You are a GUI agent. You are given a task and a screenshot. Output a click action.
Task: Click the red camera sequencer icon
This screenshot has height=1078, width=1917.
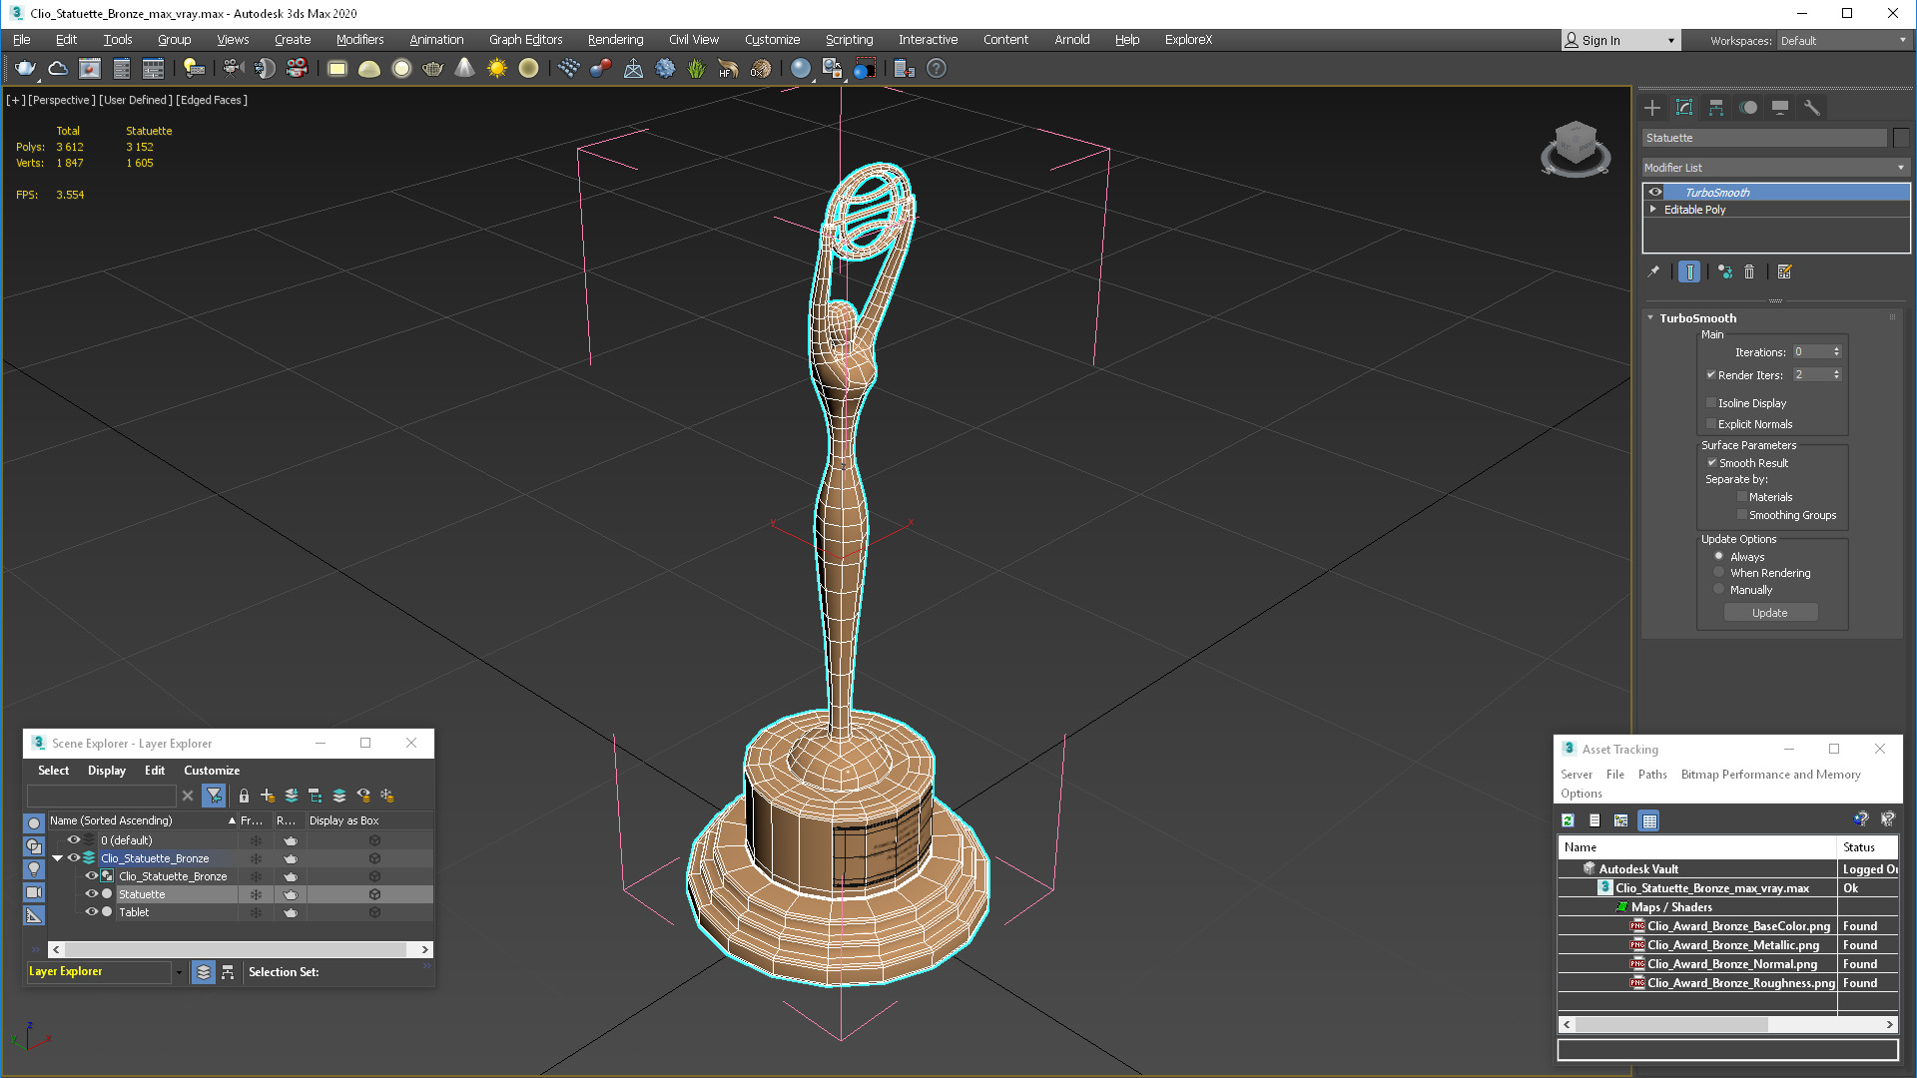point(298,69)
